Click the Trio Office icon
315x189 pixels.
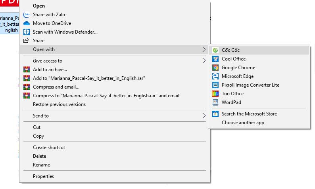click(x=215, y=94)
